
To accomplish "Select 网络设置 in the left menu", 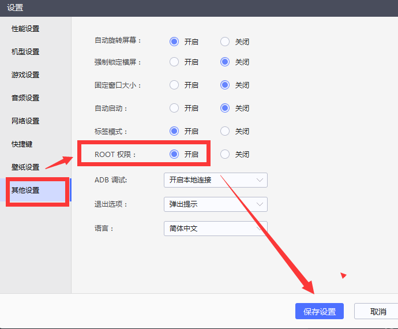I will [x=26, y=121].
